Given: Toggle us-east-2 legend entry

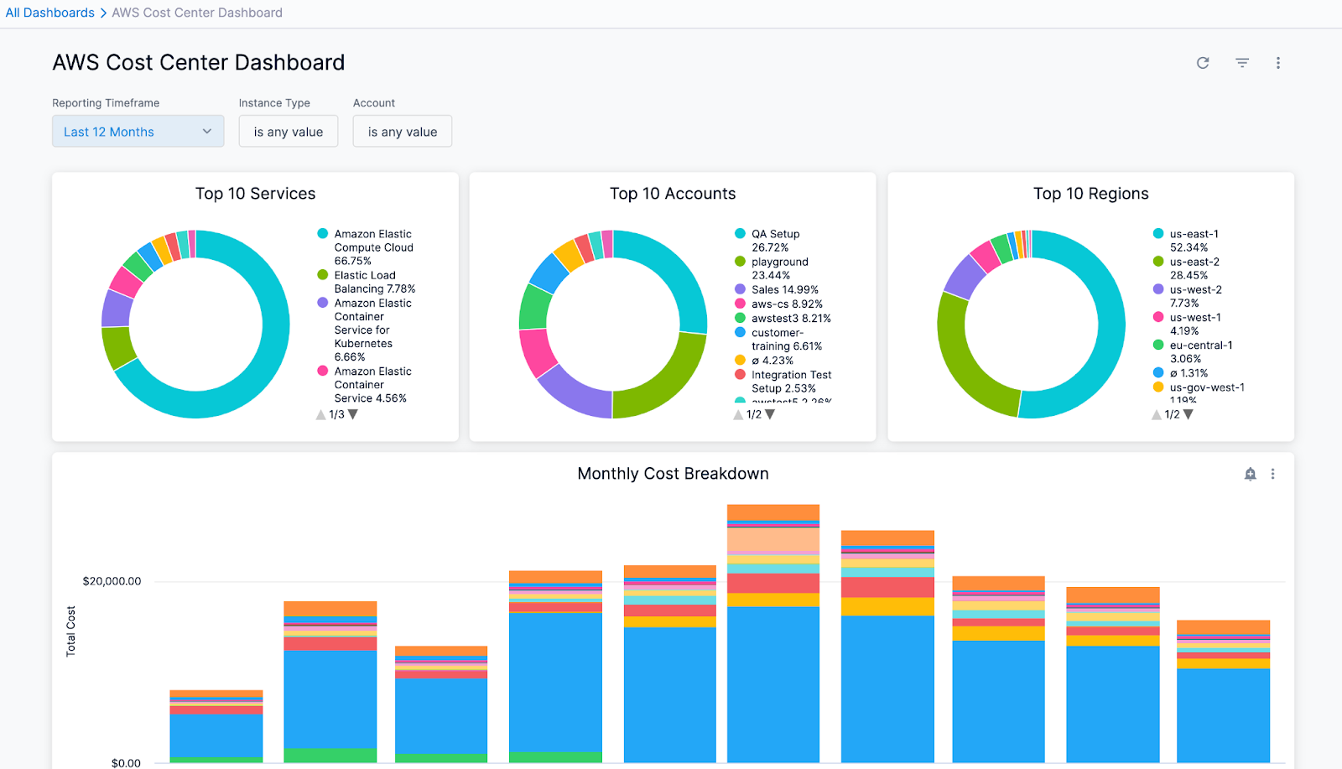Looking at the screenshot, I should [1186, 268].
